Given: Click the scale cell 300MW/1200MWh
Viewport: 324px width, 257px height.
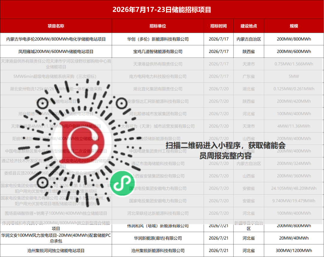Looking at the screenshot, I should (x=294, y=251).
